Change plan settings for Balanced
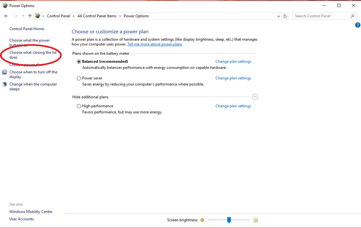 tap(233, 61)
